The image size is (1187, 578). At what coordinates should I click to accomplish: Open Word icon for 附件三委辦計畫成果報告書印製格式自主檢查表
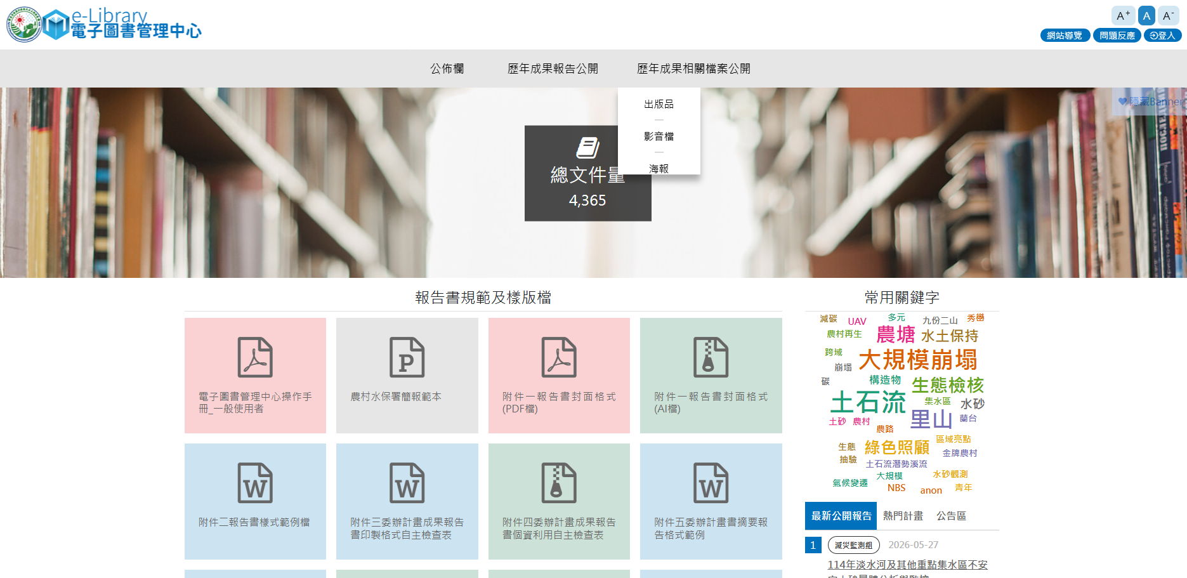click(407, 483)
